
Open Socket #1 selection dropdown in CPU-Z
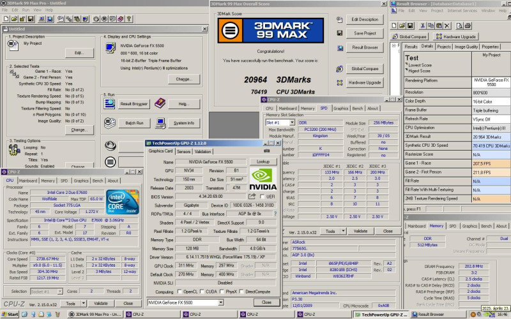click(x=59, y=292)
